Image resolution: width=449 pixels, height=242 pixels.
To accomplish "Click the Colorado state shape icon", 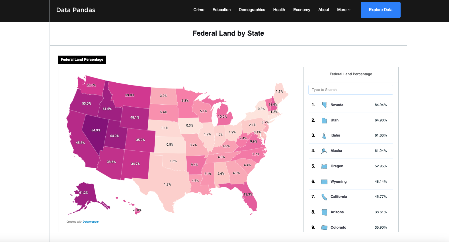I will 324,227.
